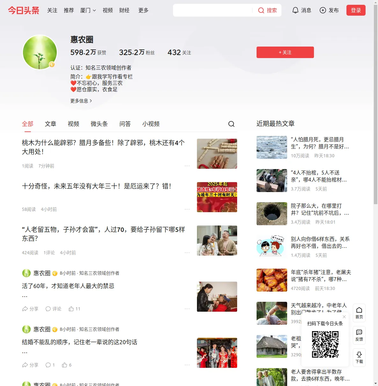
Task: Open hot article 老人要舍得拿出半数存款
Action: 320,375
